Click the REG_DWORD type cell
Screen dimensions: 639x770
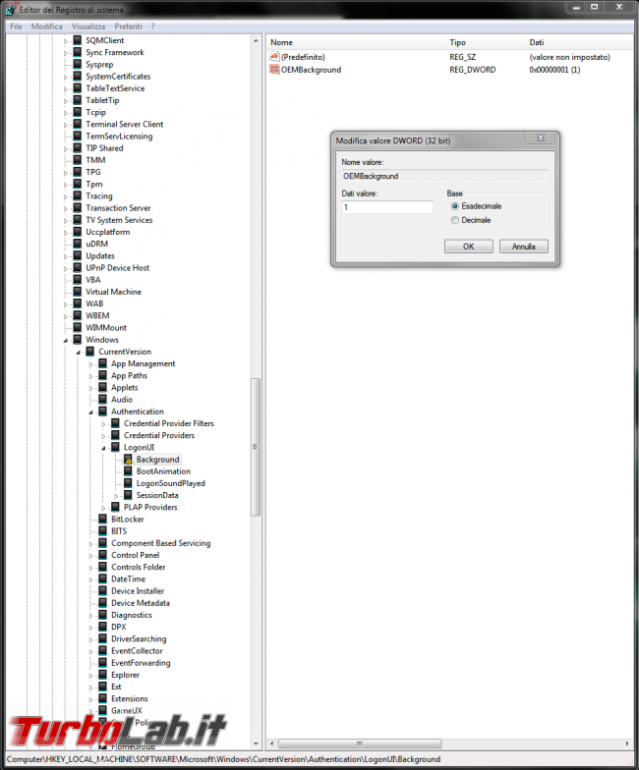point(472,70)
